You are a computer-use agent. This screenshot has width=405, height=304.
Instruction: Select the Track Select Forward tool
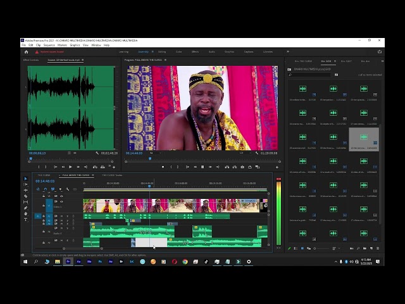tap(25, 184)
